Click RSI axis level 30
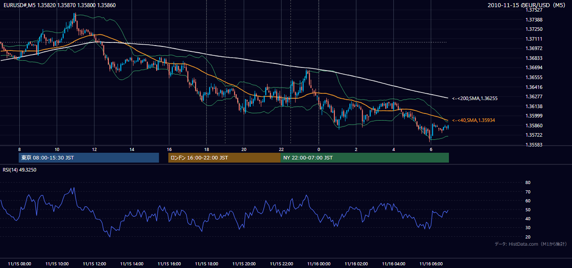Screen dimensions: 572x268 pos(528,227)
